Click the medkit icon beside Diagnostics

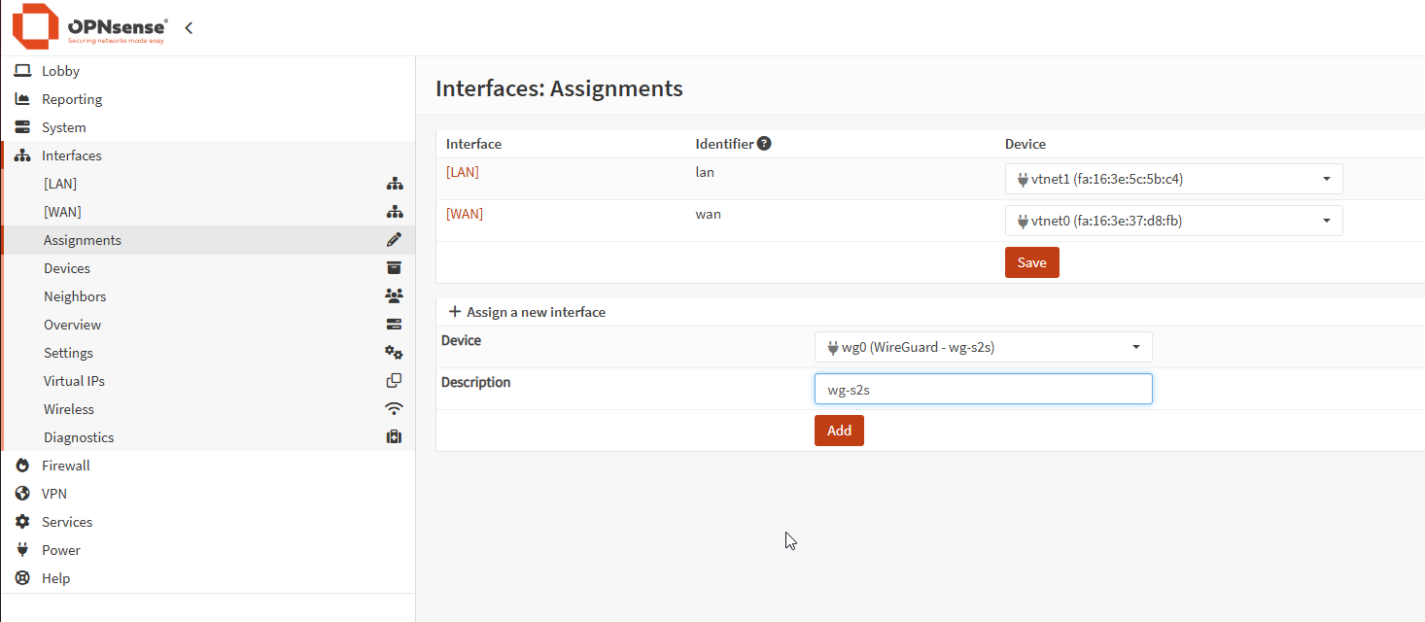tap(394, 437)
